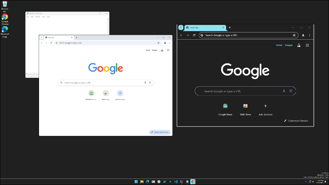Viewport: 329px width, 185px height.
Task: Open the three-dot menu in light Chrome
Action: 169,43
